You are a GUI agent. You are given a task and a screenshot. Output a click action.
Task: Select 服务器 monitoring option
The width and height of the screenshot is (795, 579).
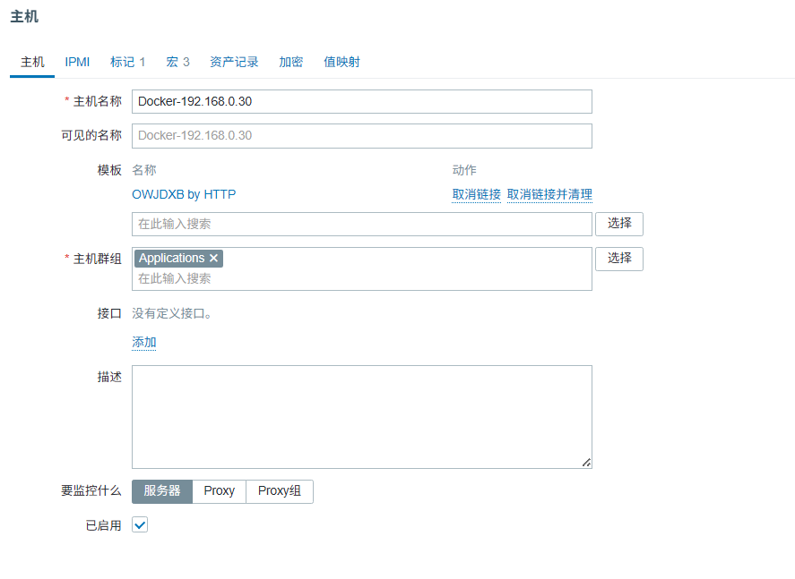point(162,491)
